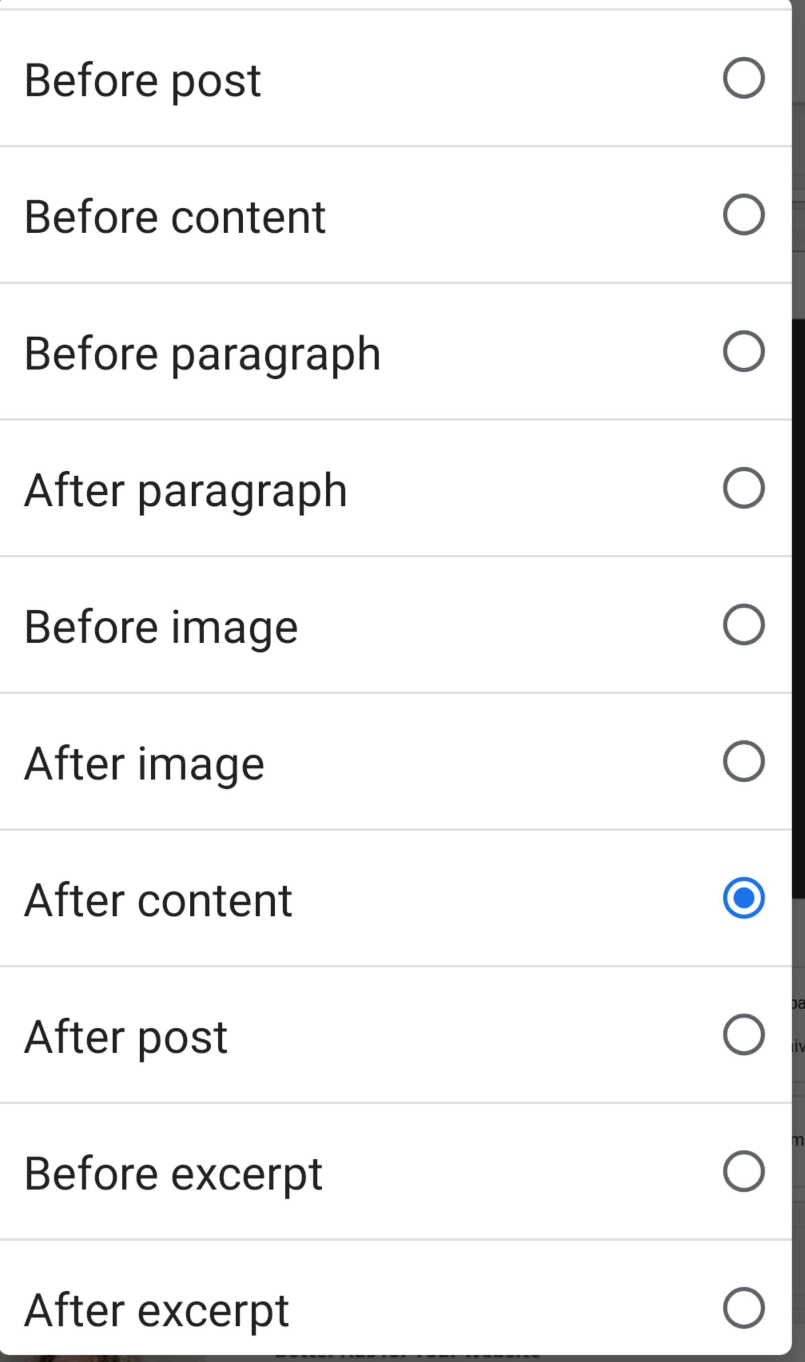Pick the Before image radio button
The height and width of the screenshot is (1362, 805).
pos(744,625)
